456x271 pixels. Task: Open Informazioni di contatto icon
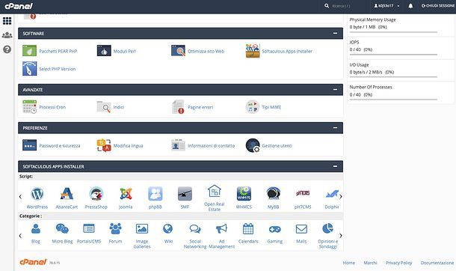(178, 145)
